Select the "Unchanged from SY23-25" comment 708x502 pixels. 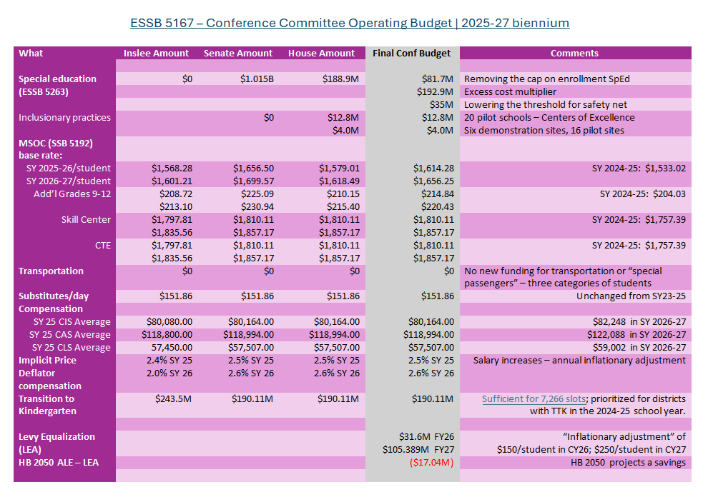631,296
